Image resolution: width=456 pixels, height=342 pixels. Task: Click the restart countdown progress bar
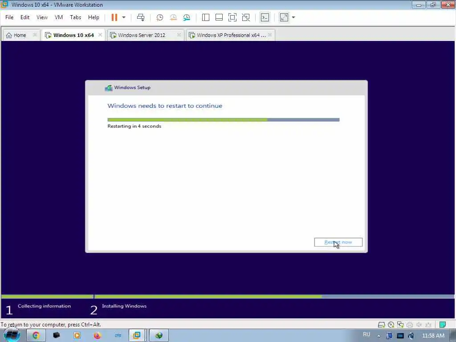coord(224,120)
